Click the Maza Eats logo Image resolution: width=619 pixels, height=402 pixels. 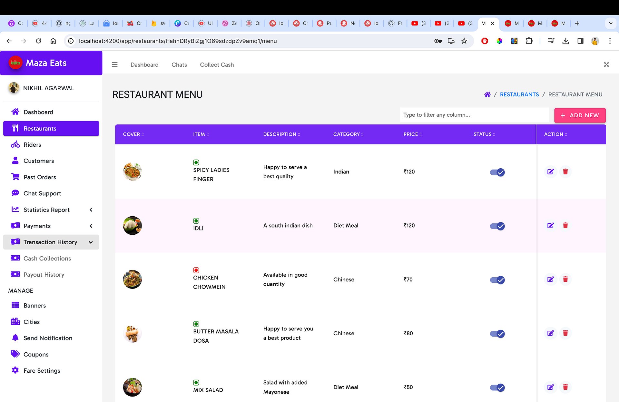[15, 63]
